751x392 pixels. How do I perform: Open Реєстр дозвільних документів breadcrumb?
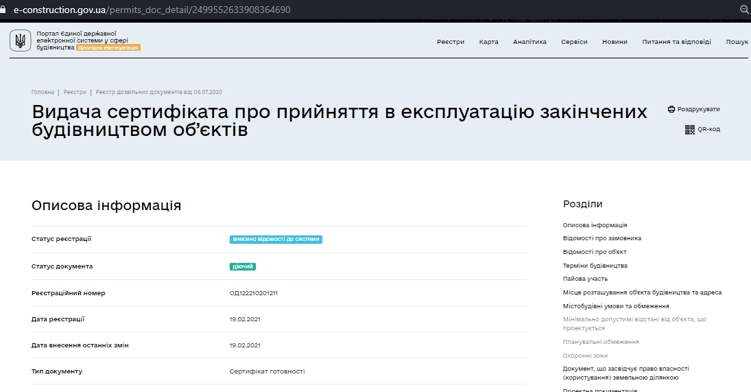pyautogui.click(x=158, y=92)
